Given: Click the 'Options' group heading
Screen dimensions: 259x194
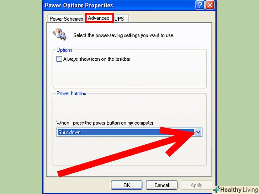Looking at the screenshot, I should 64,50.
